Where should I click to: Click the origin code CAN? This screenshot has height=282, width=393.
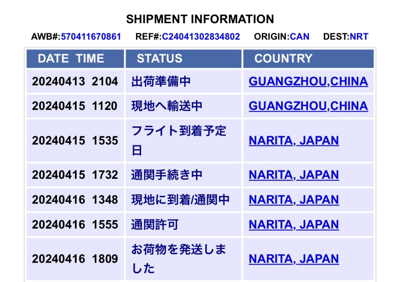point(299,37)
